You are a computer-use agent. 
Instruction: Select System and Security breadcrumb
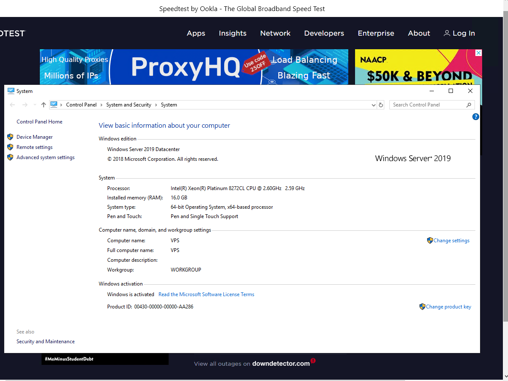tap(129, 105)
